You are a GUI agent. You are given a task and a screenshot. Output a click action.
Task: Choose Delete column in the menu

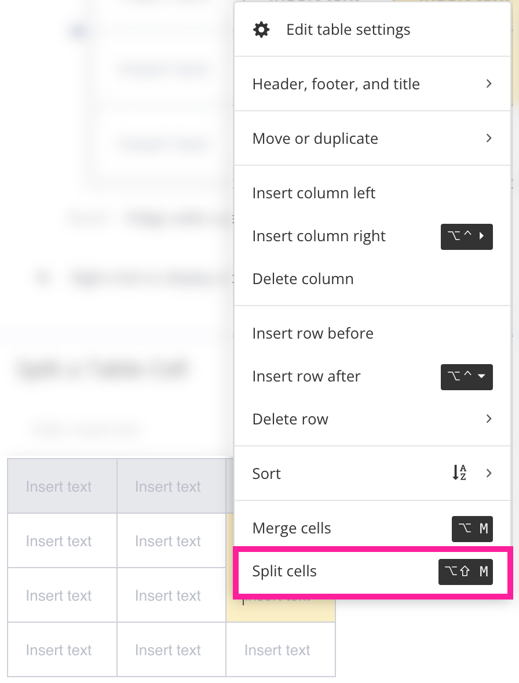pyautogui.click(x=302, y=278)
